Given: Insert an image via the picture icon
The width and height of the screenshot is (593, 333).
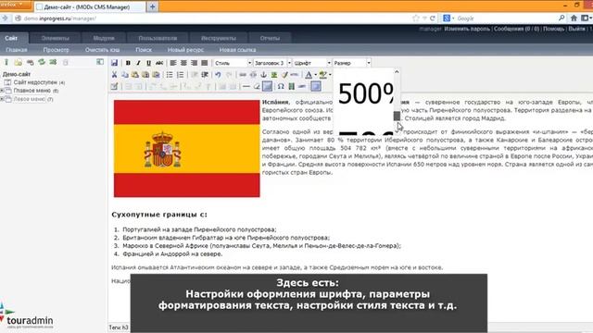Looking at the screenshot, I should [274, 75].
